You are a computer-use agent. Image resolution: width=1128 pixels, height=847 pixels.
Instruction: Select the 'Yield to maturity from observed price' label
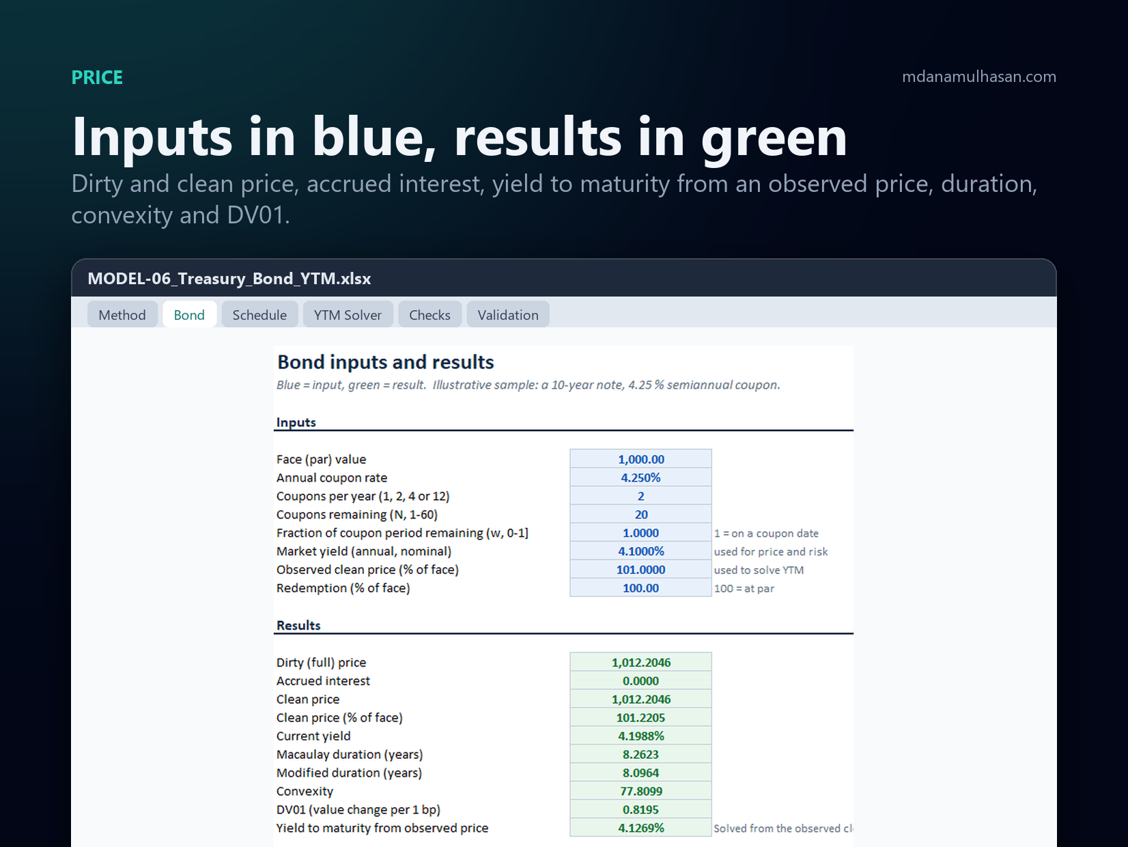pos(382,828)
